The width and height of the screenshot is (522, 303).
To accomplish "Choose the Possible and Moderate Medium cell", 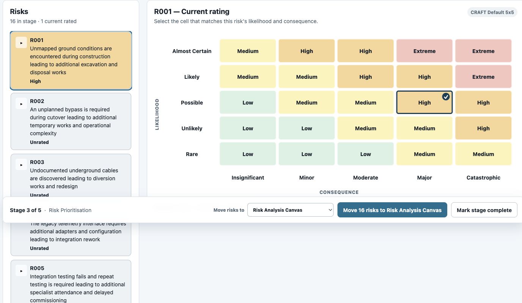I will coord(366,102).
